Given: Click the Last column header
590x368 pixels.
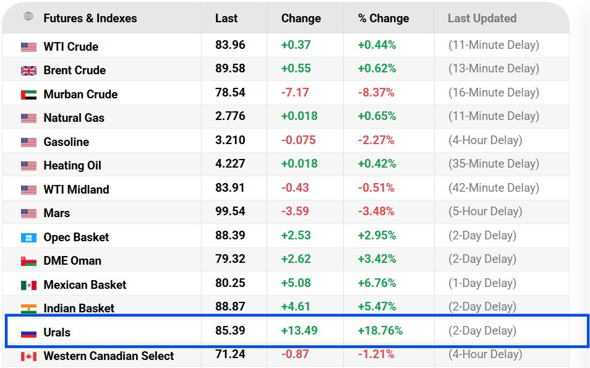Looking at the screenshot, I should 226,18.
